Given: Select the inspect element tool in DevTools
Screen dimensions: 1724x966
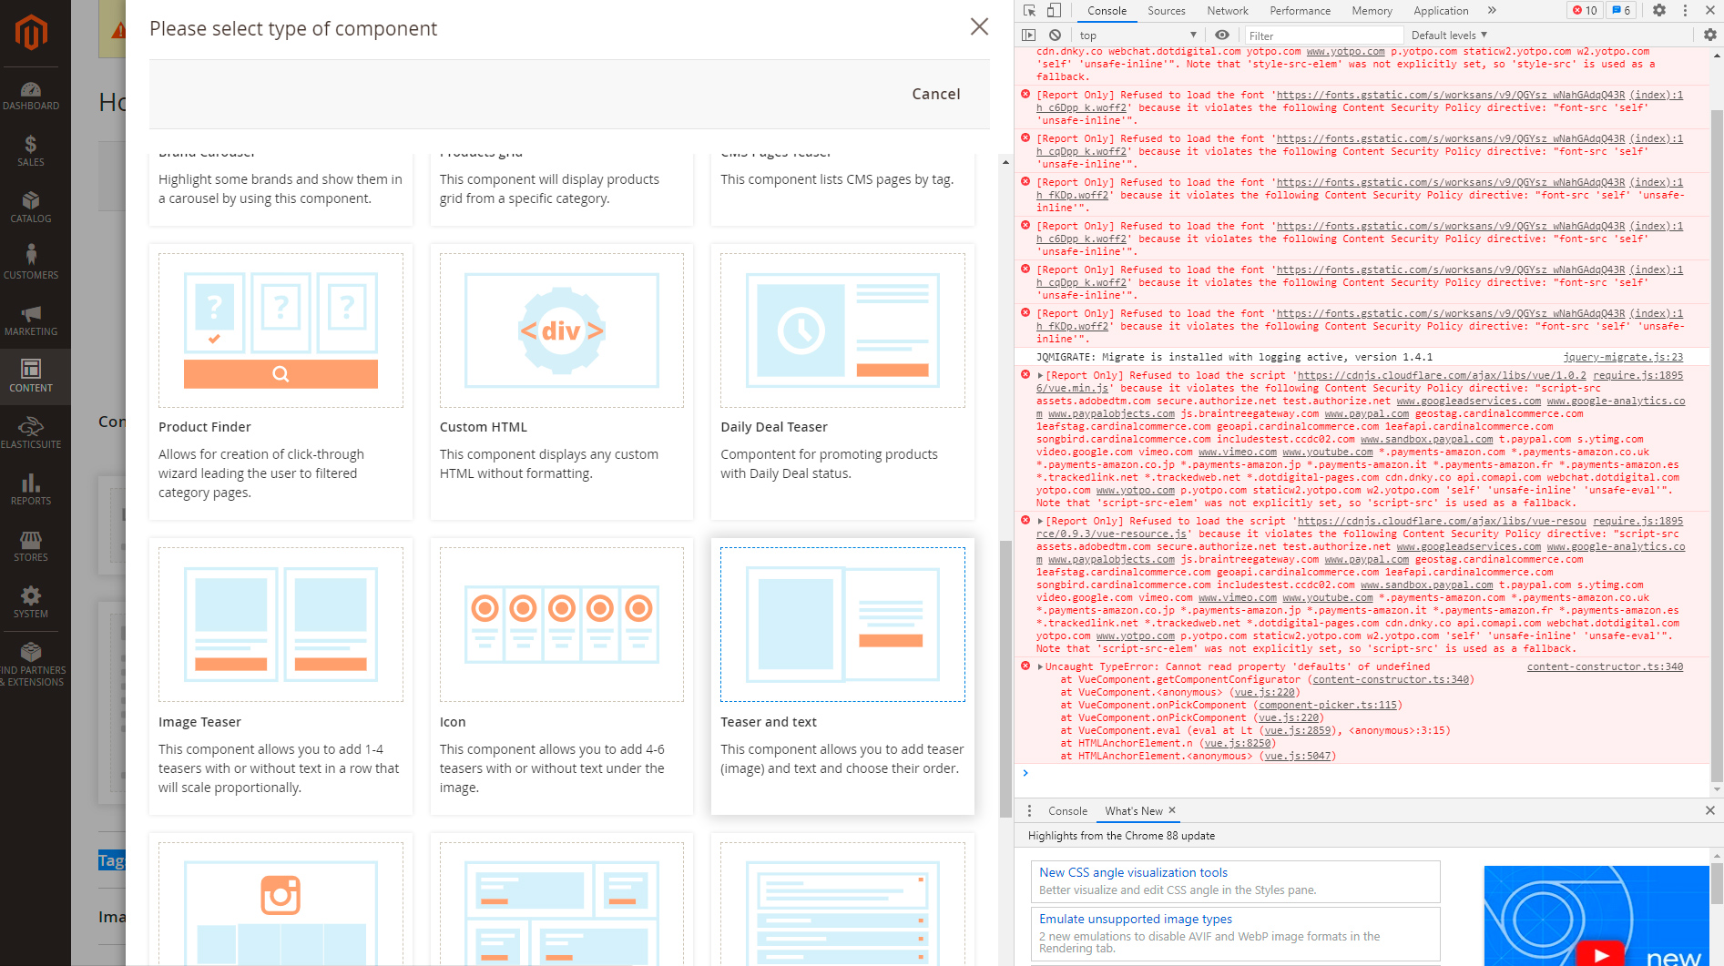Looking at the screenshot, I should pyautogui.click(x=1030, y=10).
